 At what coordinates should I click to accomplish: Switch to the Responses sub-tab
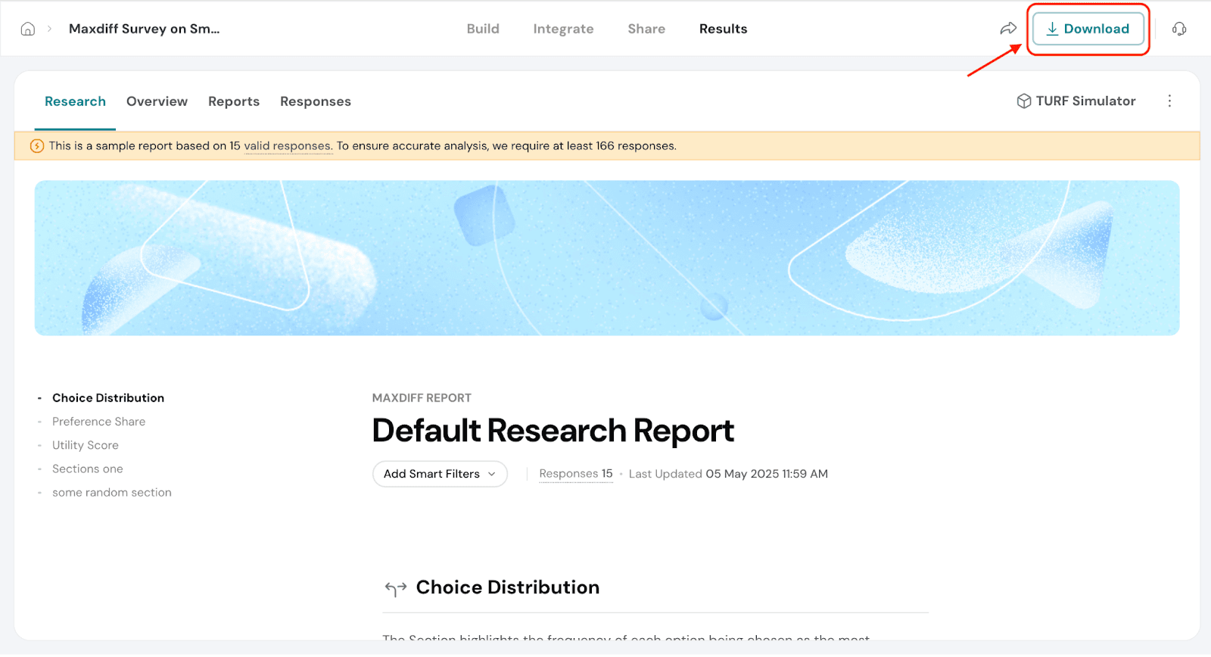[x=316, y=101]
